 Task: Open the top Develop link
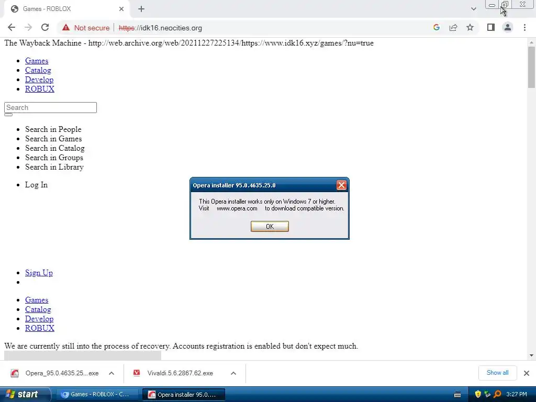click(x=39, y=80)
